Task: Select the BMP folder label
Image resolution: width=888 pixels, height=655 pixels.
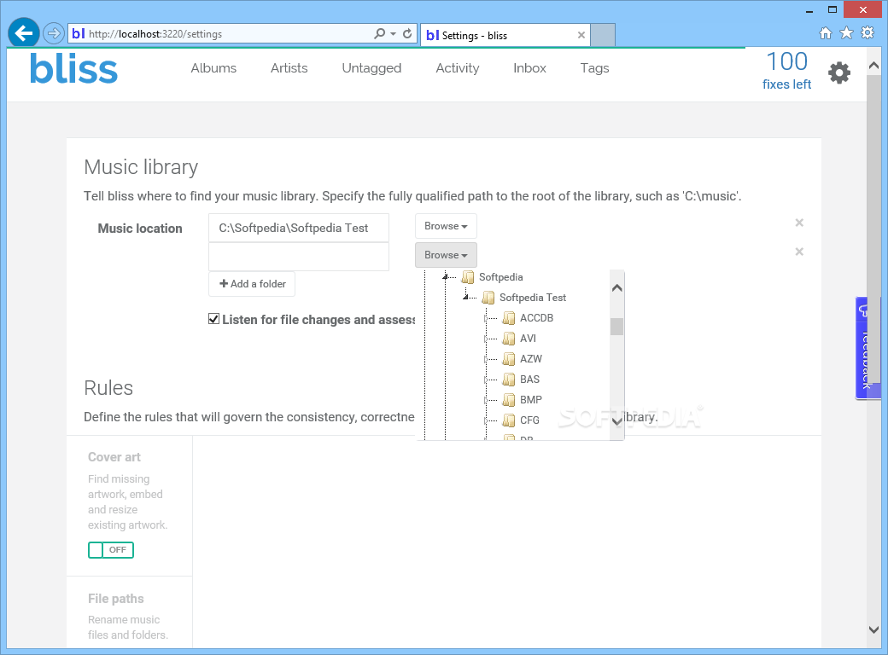Action: (530, 400)
